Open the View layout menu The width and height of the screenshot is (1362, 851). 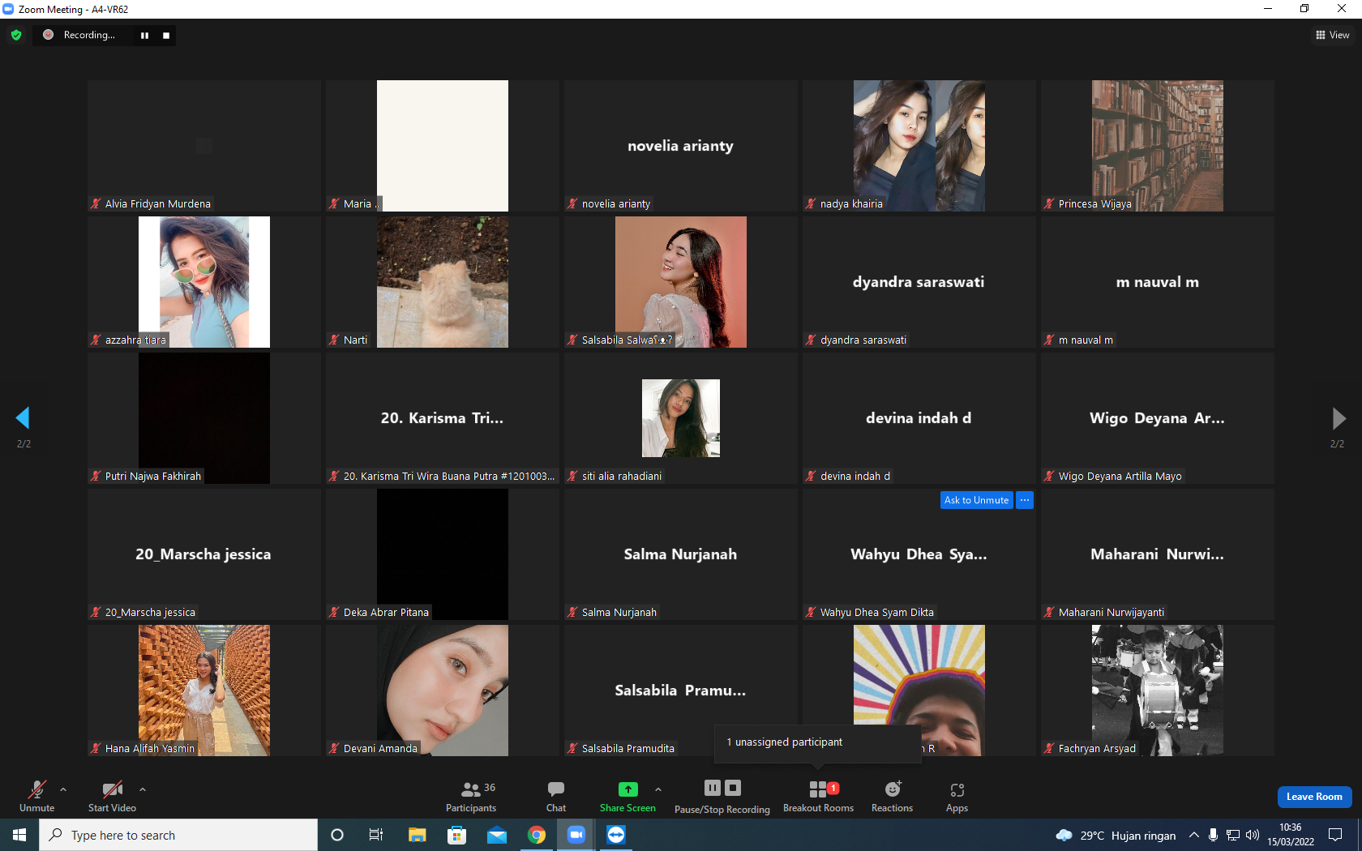1332,35
